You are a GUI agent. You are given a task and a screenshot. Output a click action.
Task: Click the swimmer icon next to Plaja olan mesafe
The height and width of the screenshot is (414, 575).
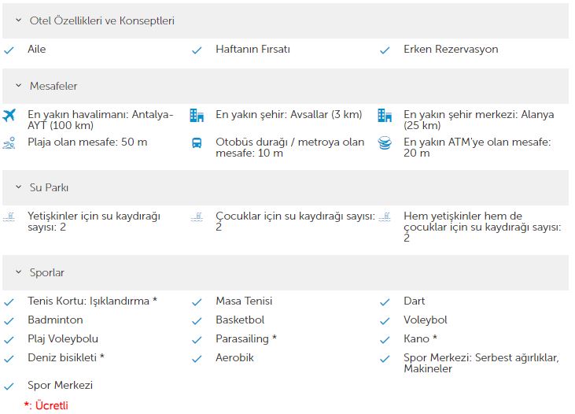pyautogui.click(x=9, y=142)
